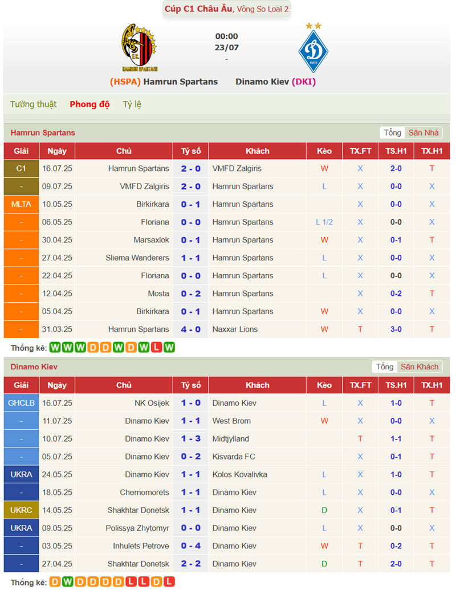
Task: Click the date 10.05.25
Action: [57, 204]
